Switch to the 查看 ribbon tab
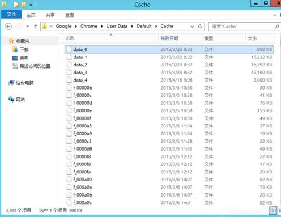 [70, 15]
